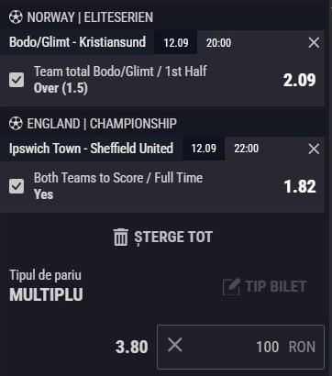
Task: Open the Ipswich Town - Sheffield United match
Action: pyautogui.click(x=91, y=149)
